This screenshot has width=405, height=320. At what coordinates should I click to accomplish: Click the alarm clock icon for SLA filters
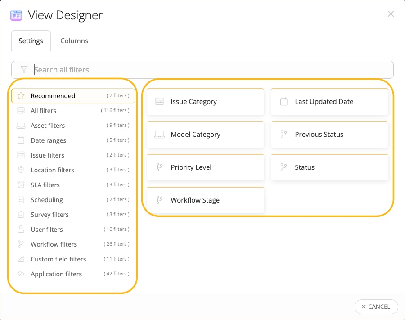click(x=21, y=185)
